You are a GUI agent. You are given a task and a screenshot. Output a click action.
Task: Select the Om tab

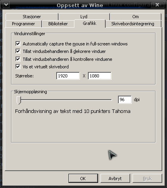point(135,17)
